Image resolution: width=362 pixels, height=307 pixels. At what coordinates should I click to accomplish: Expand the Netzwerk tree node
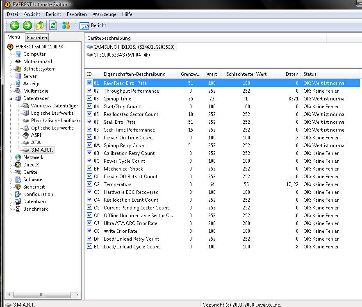tap(11, 158)
